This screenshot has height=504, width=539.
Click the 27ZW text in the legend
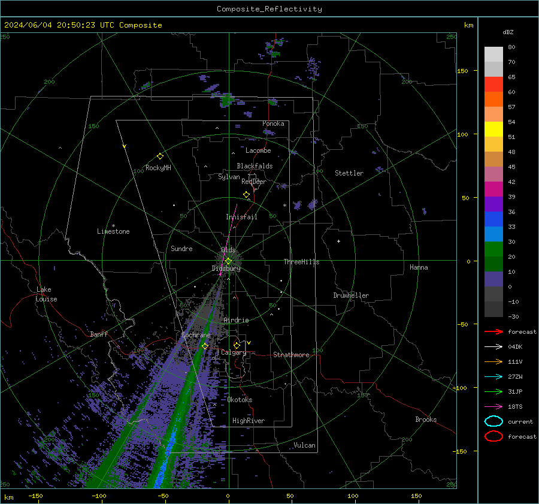515,377
